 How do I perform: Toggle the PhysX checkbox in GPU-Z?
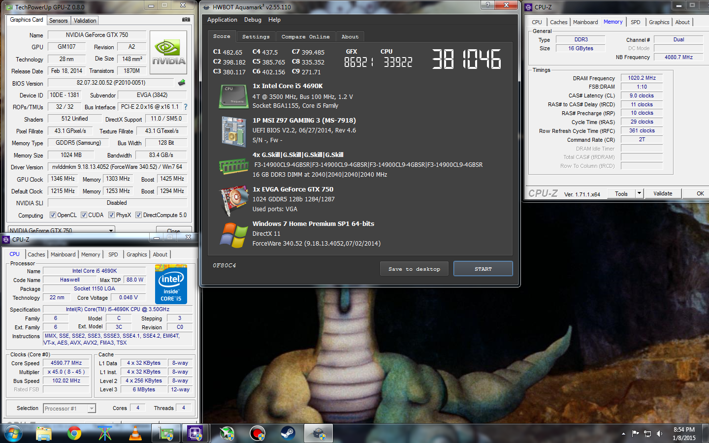click(x=111, y=215)
